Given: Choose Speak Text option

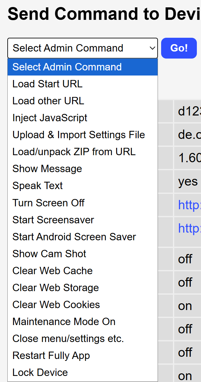Looking at the screenshot, I should point(38,186).
